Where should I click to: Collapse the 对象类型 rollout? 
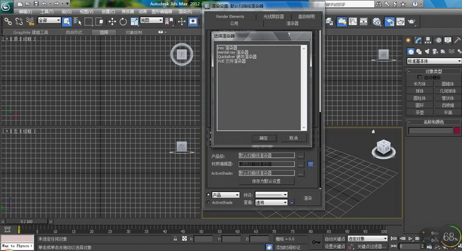click(433, 71)
